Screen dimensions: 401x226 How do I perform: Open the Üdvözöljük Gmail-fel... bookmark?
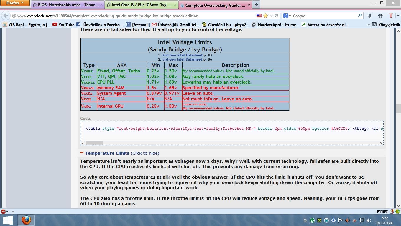176,25
